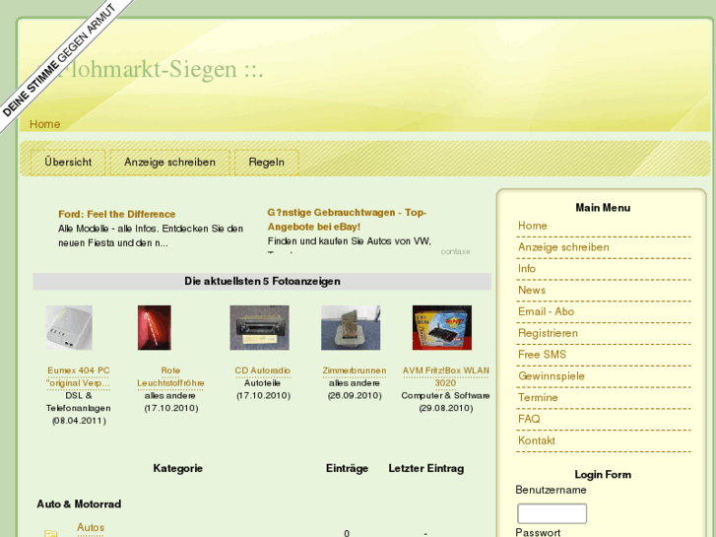The width and height of the screenshot is (716, 537).
Task: Open the Ford: Feel the Difference ad
Action: point(117,215)
